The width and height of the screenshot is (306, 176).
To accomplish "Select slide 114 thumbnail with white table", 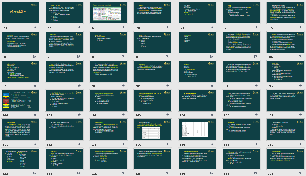I will [x=153, y=130].
